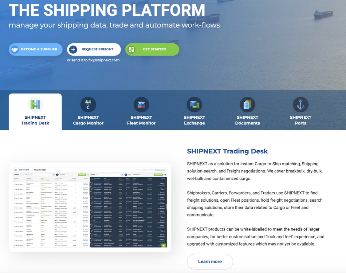Click paragraph starting 'SHIPNEXT as a solution'
This screenshot has height=273, width=346.
click(x=255, y=171)
